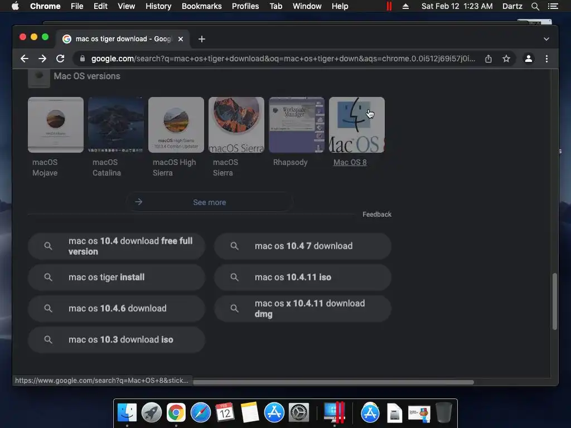This screenshot has height=428, width=571.
Task: Open Launchpad from the Dock
Action: click(x=152, y=413)
